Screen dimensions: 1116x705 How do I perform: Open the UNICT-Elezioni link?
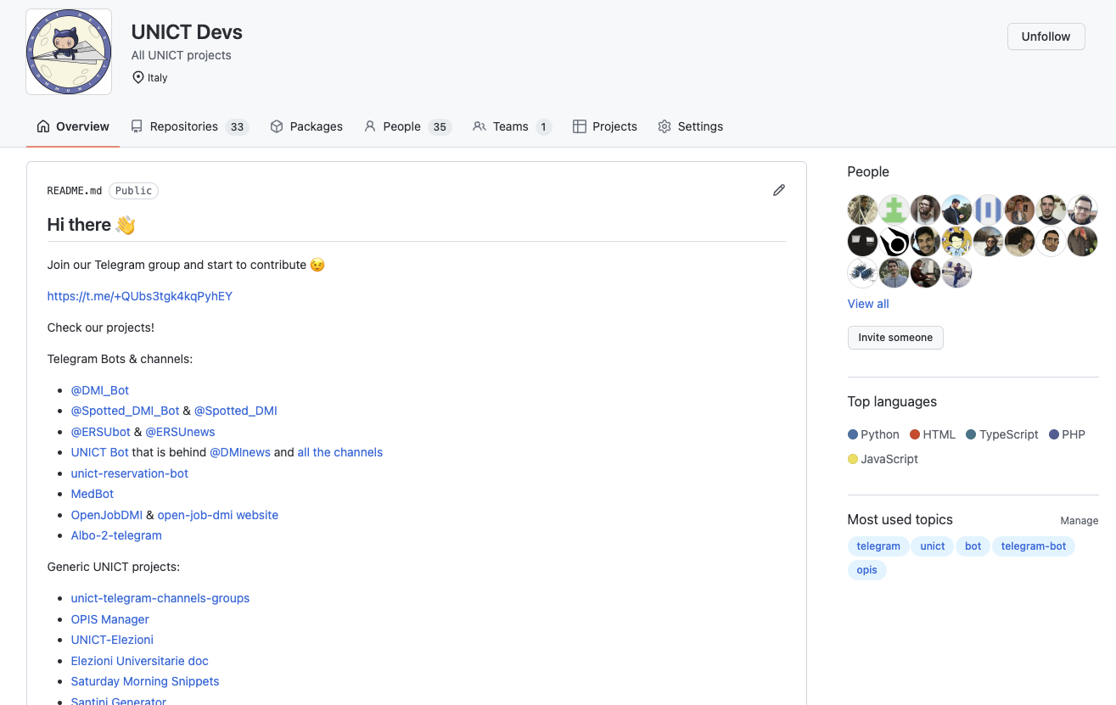[112, 640]
